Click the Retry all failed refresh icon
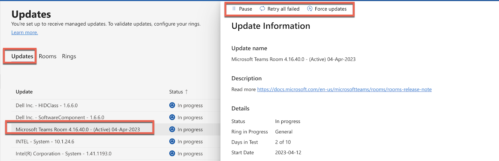The image size is (499, 161). [x=262, y=9]
